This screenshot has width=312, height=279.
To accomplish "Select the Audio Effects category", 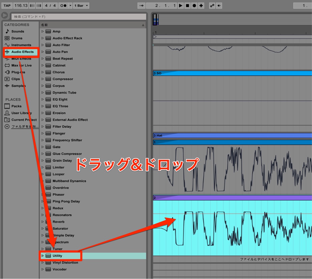I will coord(21,52).
